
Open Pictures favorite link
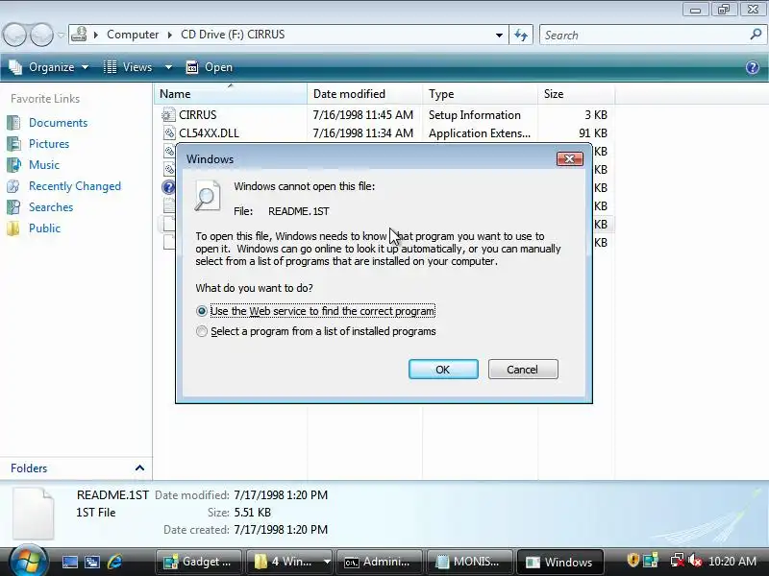(x=49, y=143)
